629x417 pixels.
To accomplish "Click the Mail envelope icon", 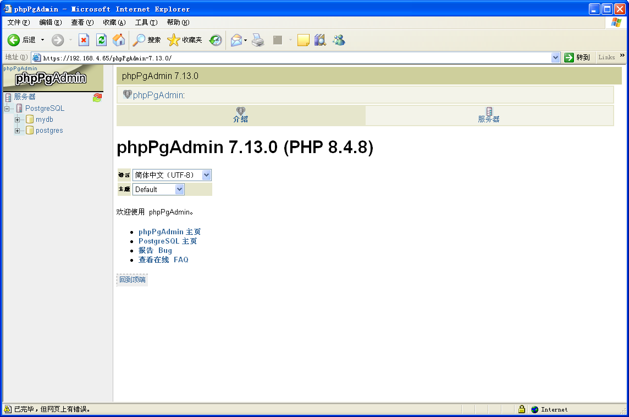I will point(236,40).
